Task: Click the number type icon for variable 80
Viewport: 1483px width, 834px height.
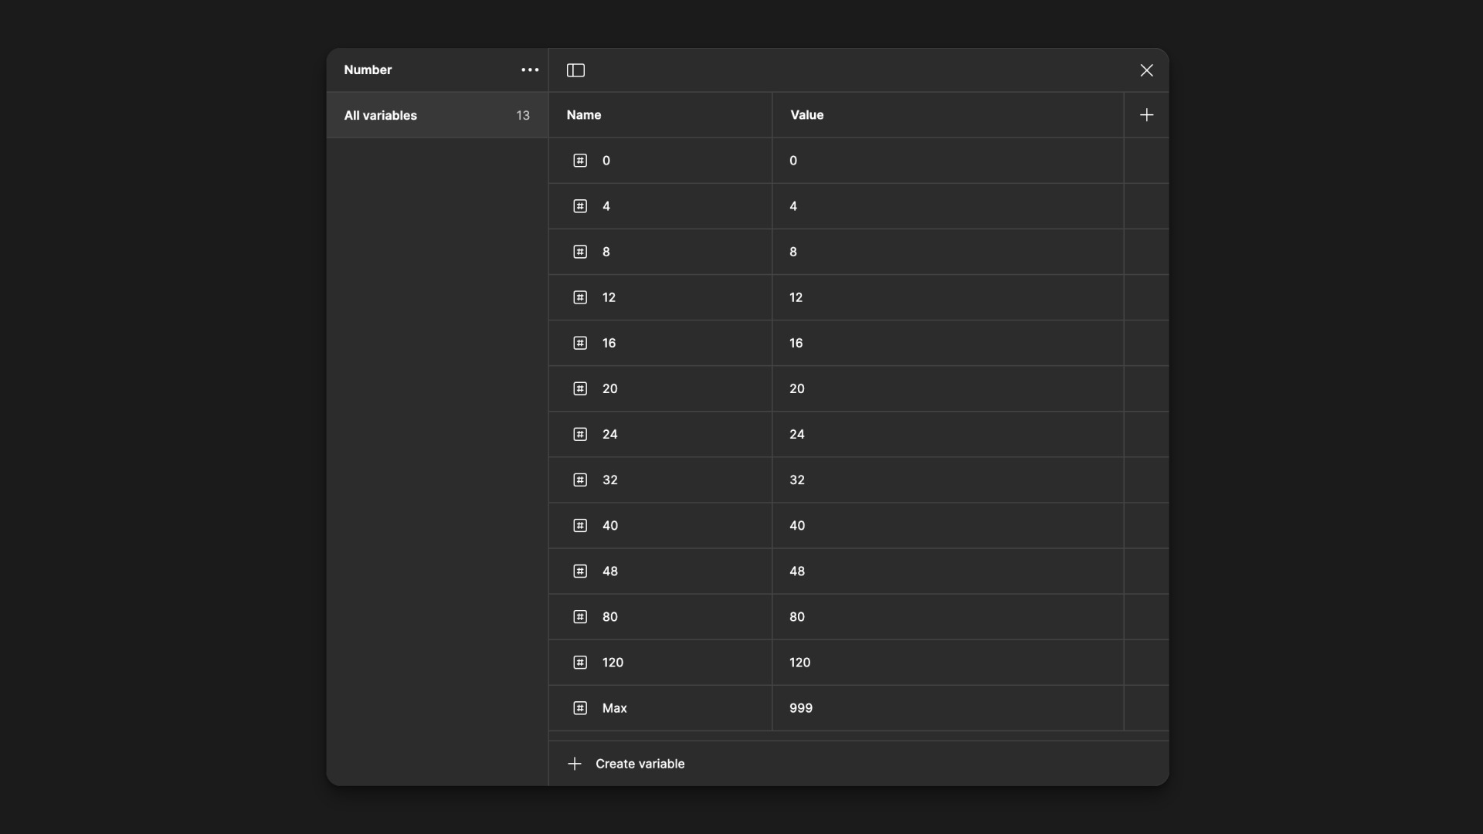Action: pos(580,616)
